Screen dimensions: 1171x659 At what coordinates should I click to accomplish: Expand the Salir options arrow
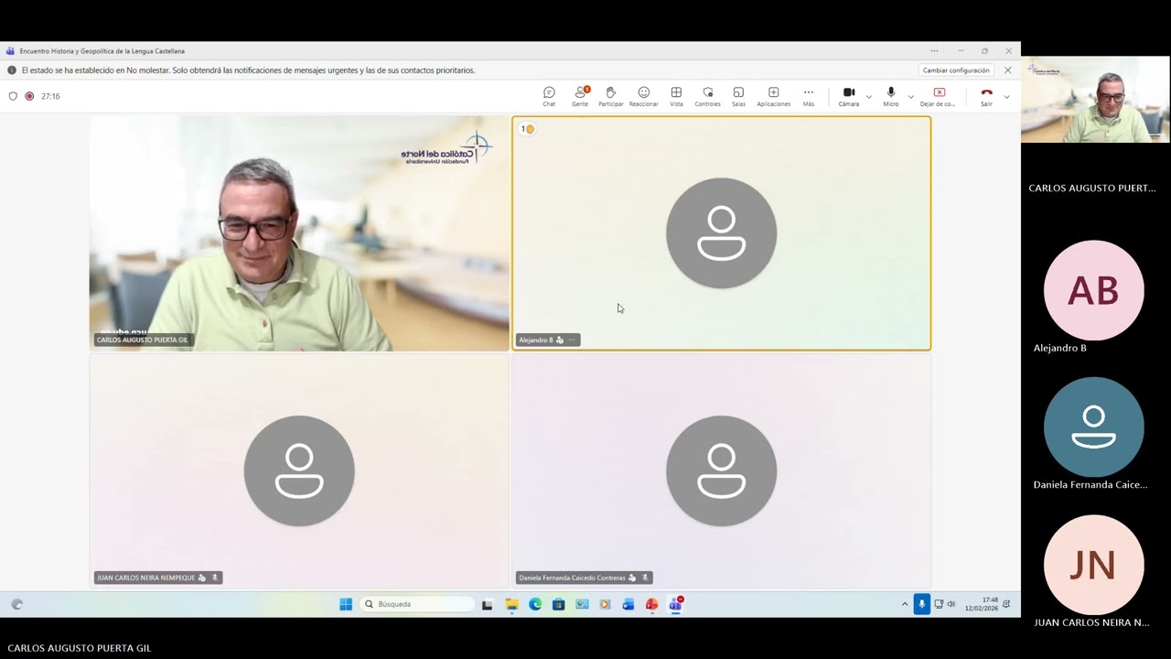click(x=1006, y=96)
